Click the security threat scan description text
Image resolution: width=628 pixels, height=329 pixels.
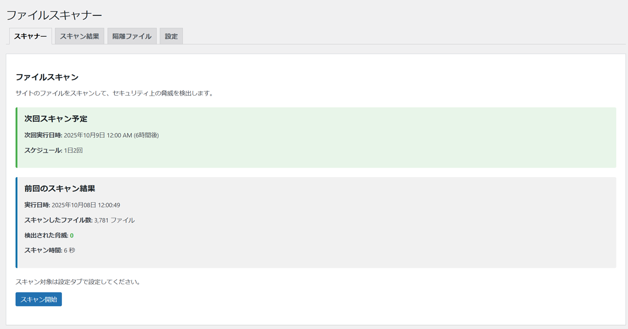(114, 93)
